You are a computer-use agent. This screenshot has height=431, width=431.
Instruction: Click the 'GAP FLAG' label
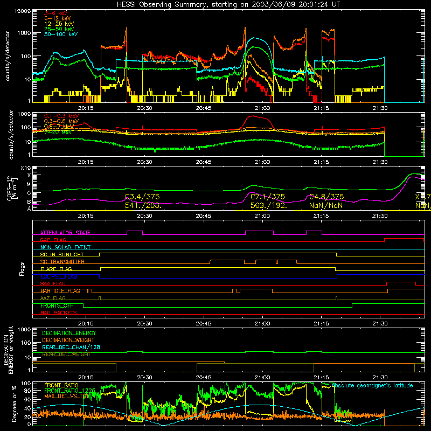coord(53,240)
